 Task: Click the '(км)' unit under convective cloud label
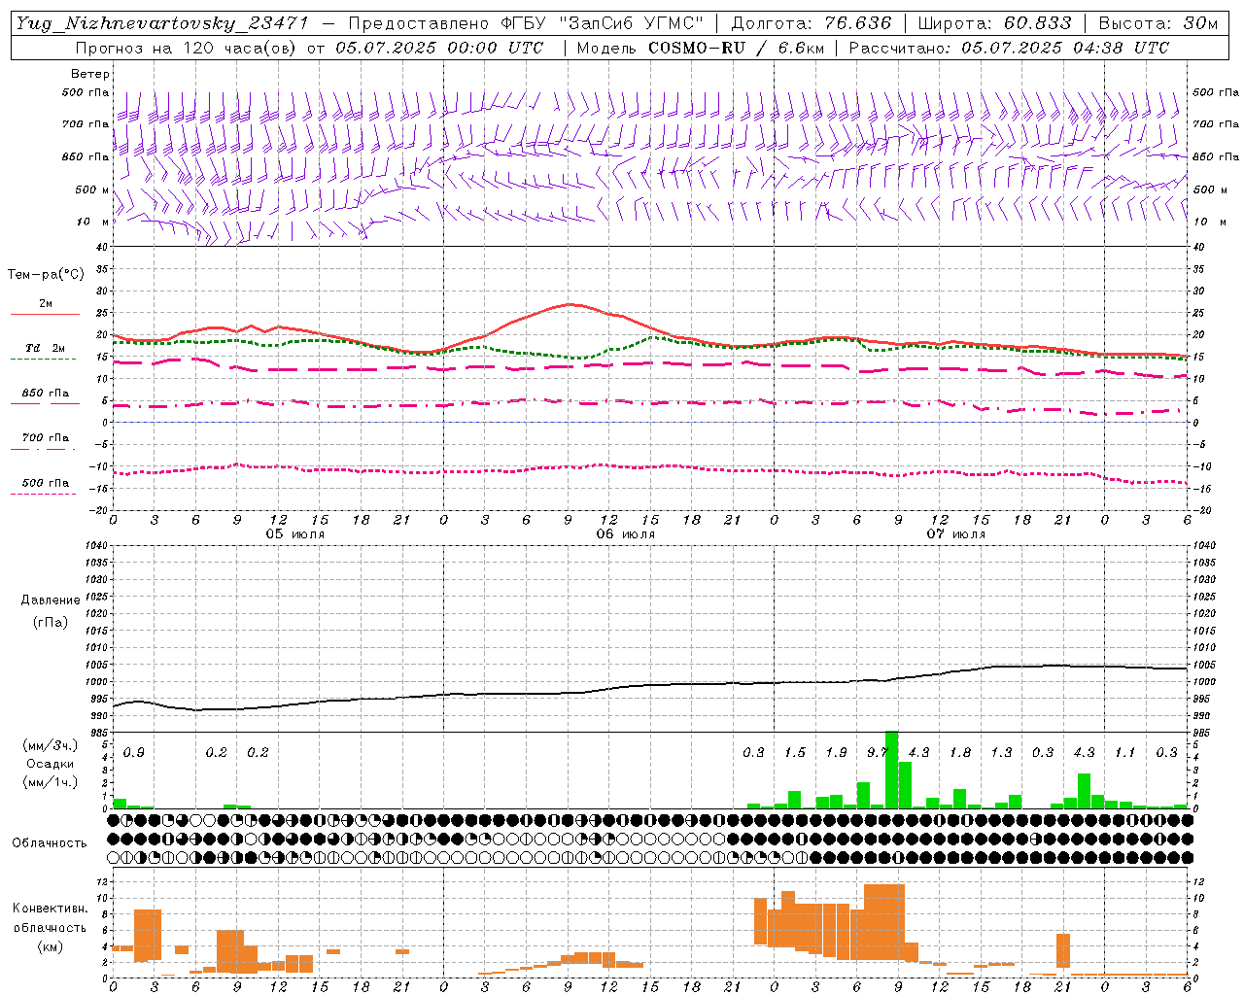click(50, 945)
